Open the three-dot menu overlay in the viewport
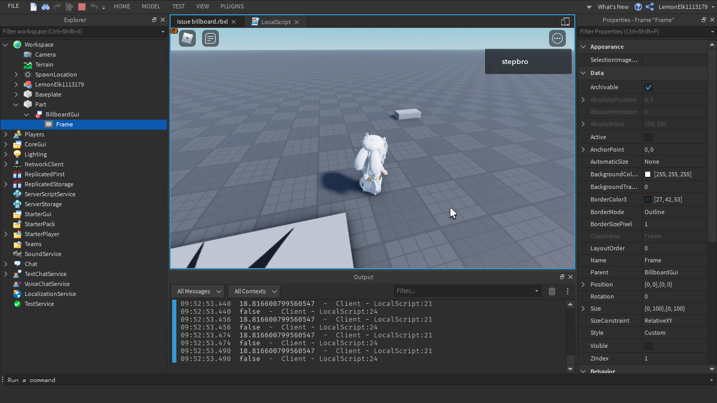This screenshot has height=403, width=717. pyautogui.click(x=557, y=38)
